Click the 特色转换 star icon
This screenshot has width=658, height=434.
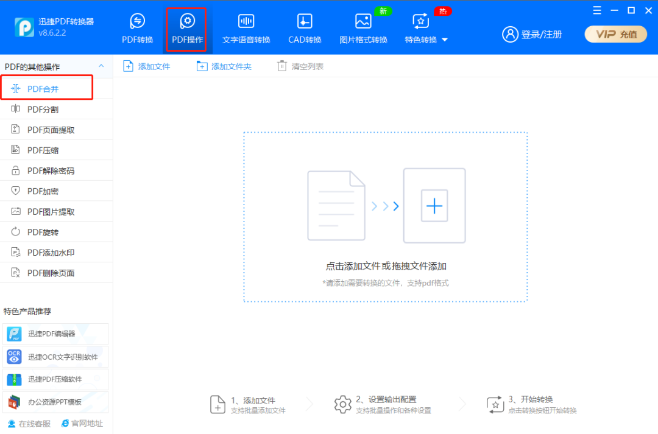click(x=420, y=21)
